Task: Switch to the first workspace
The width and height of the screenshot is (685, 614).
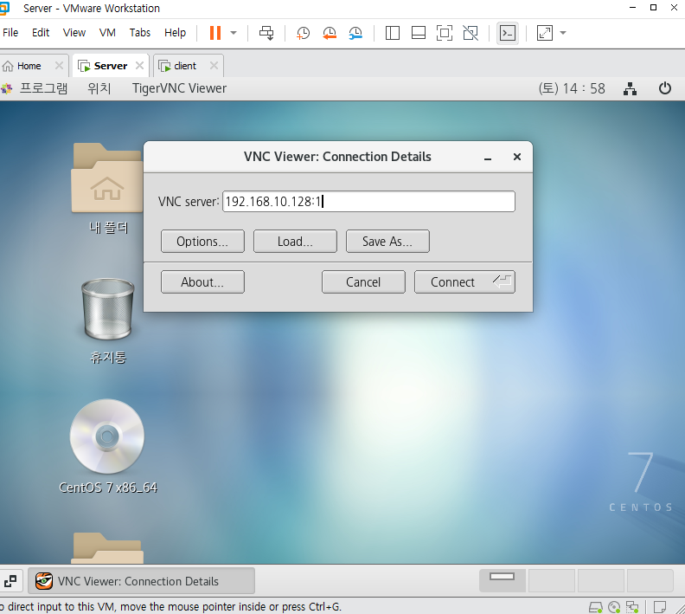Action: coord(502,581)
